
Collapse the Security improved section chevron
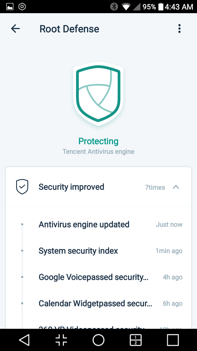[x=176, y=187]
